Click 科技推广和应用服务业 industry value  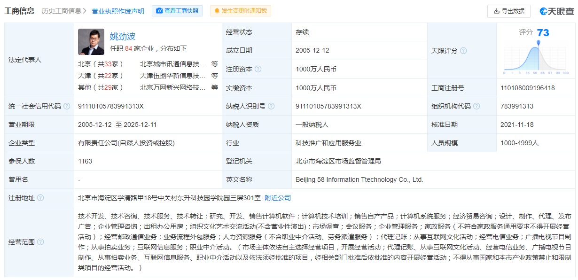(x=328, y=143)
